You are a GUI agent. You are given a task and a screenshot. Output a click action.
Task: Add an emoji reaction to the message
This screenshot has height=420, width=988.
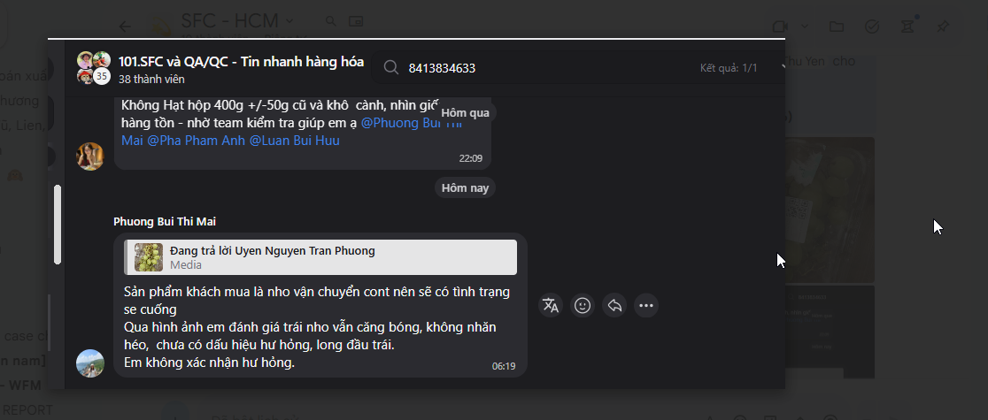(x=583, y=305)
